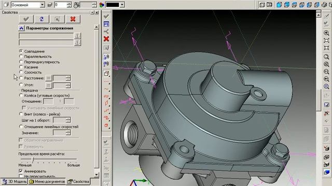Click the pencil sketch icon at top right
This screenshot has width=332, height=186.
[326, 16]
